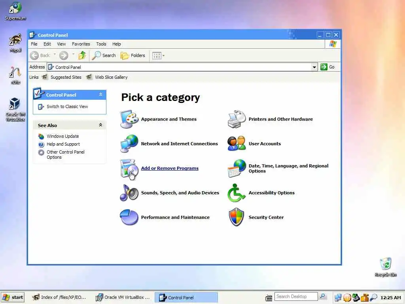Open the Windows Update link
The image size is (405, 304).
tap(63, 136)
